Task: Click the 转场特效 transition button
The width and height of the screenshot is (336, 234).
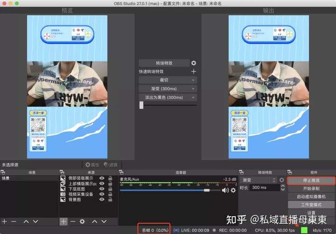Action: pyautogui.click(x=164, y=63)
